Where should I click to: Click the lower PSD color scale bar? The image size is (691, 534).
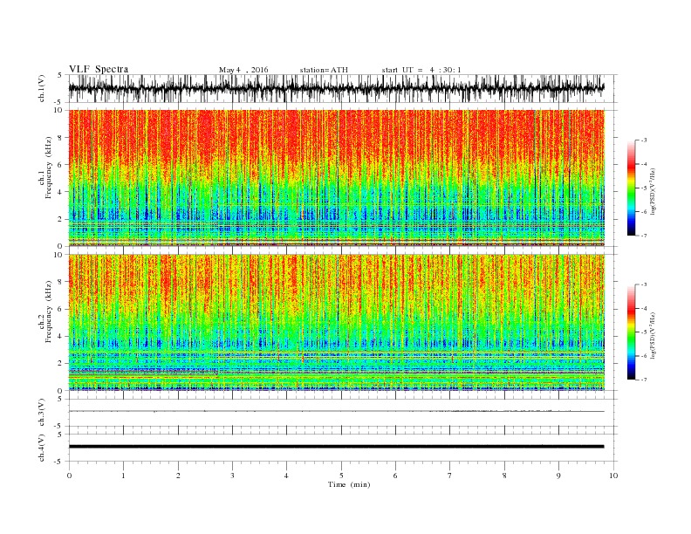pos(631,332)
